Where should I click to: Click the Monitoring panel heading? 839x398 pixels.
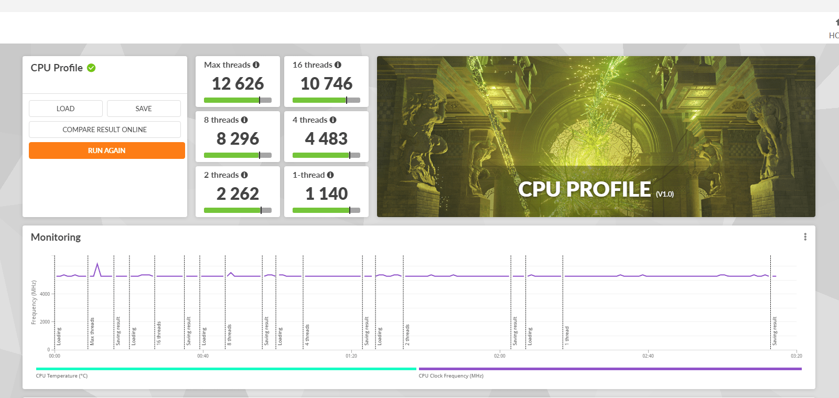[x=56, y=237]
